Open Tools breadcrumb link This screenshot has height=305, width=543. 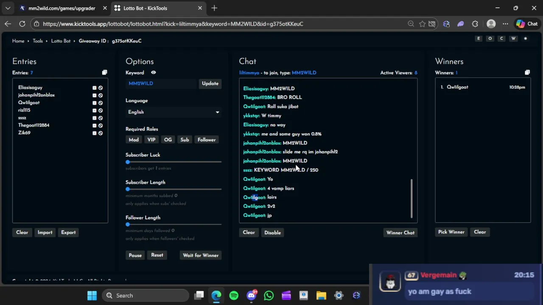point(38,41)
